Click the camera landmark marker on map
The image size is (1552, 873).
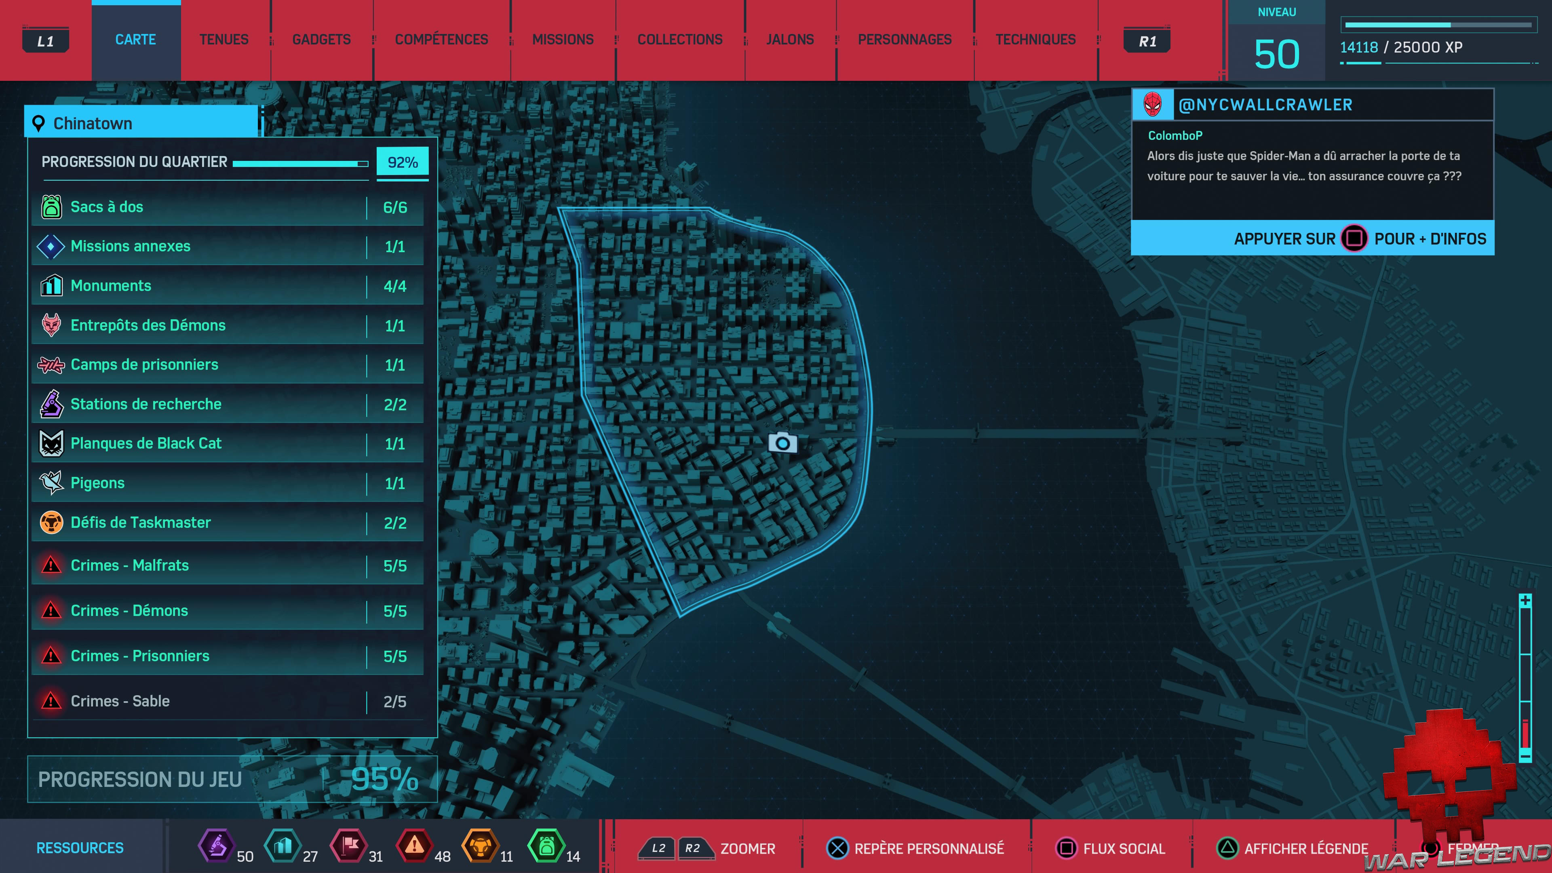(782, 443)
